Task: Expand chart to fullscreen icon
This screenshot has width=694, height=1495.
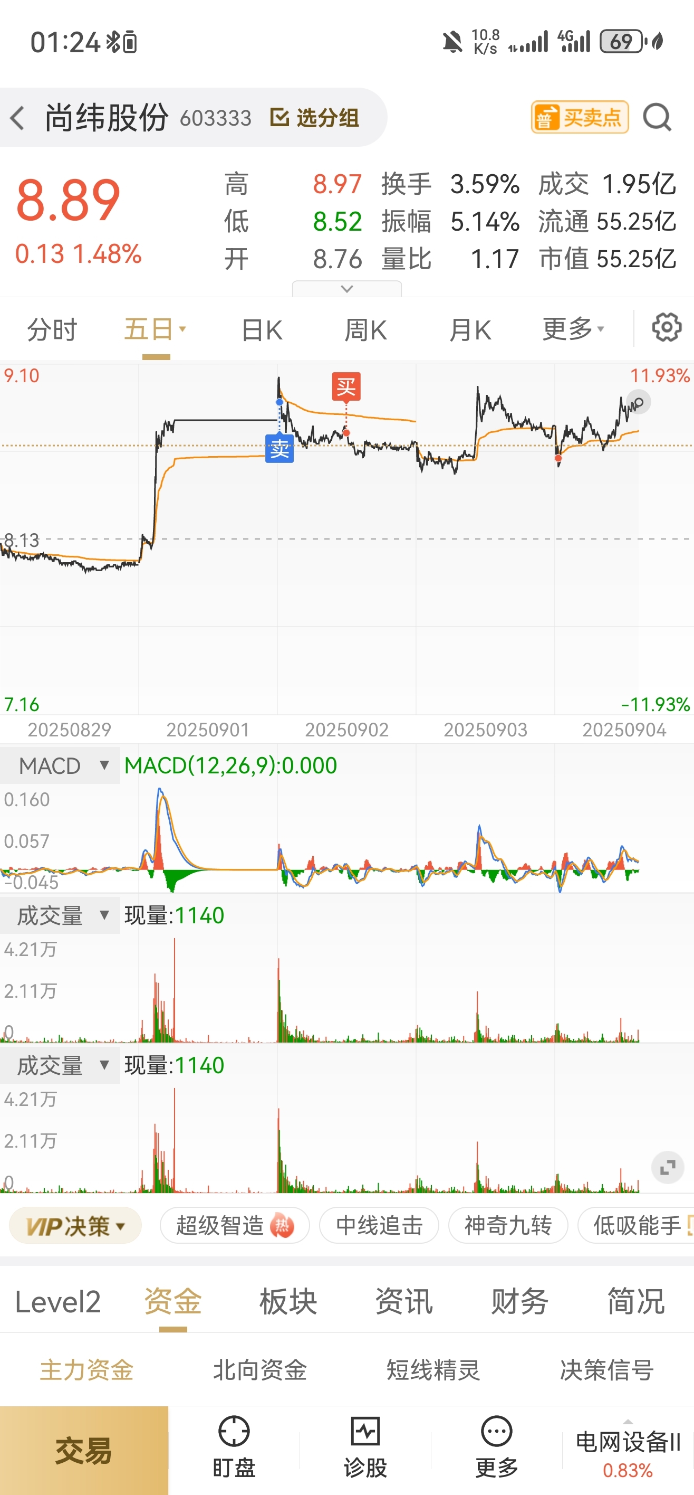Action: pos(667,1167)
